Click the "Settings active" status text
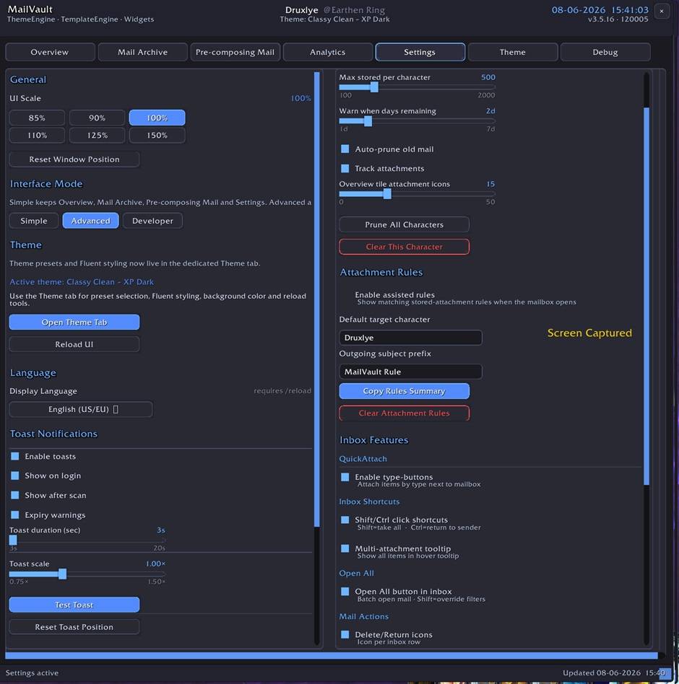 32,672
